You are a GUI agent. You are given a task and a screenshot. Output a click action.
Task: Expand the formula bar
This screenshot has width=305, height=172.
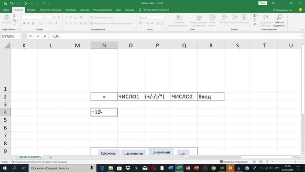[x=302, y=36]
